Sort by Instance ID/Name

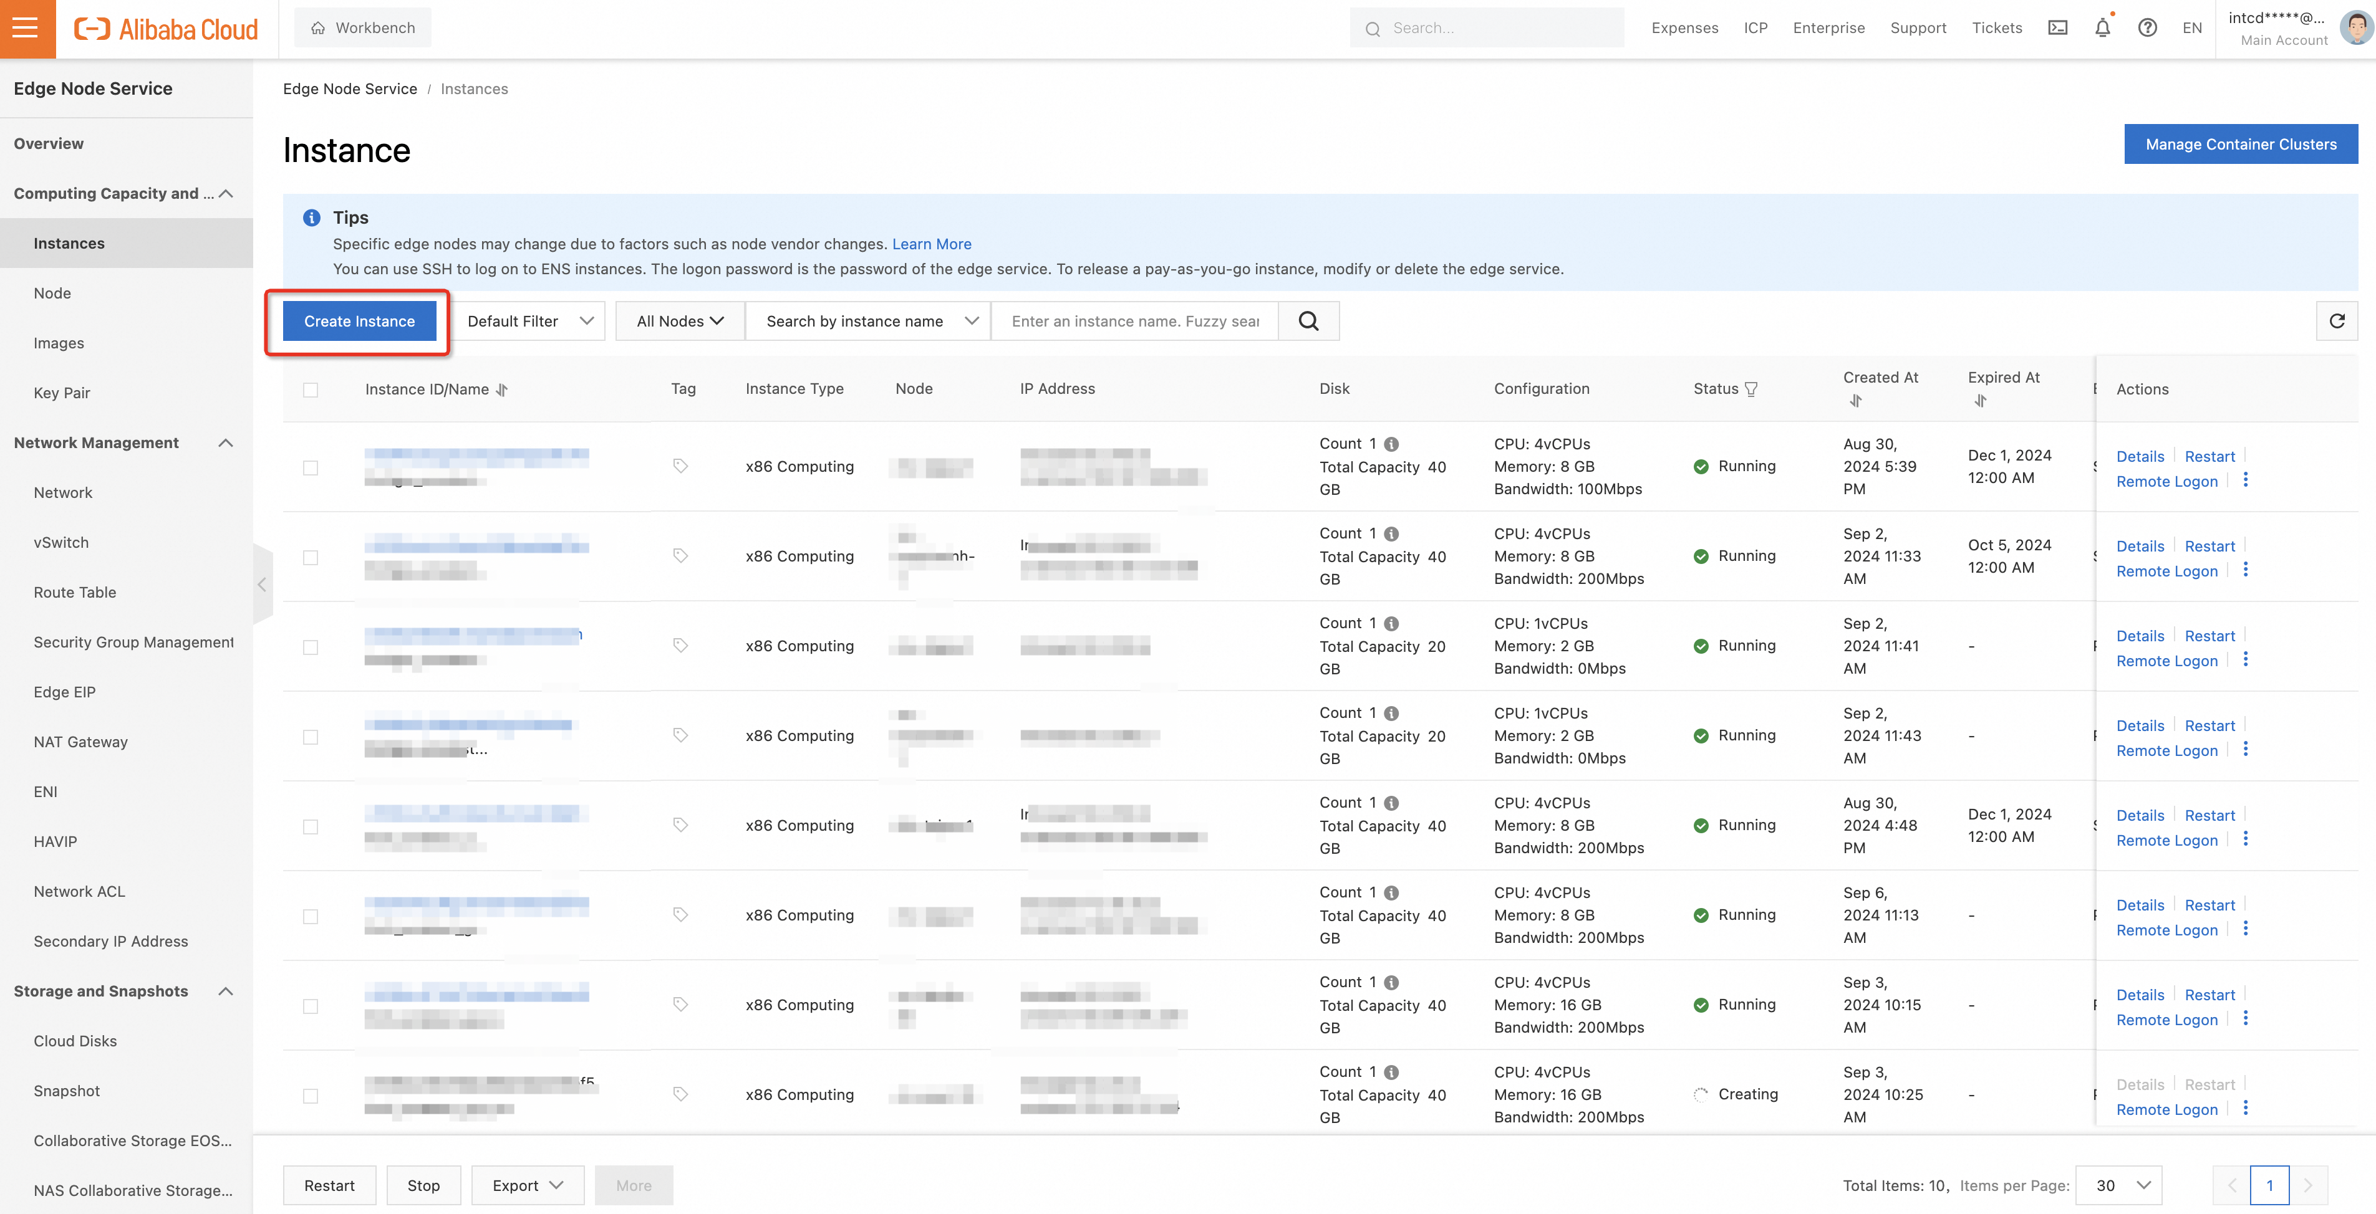pos(502,389)
